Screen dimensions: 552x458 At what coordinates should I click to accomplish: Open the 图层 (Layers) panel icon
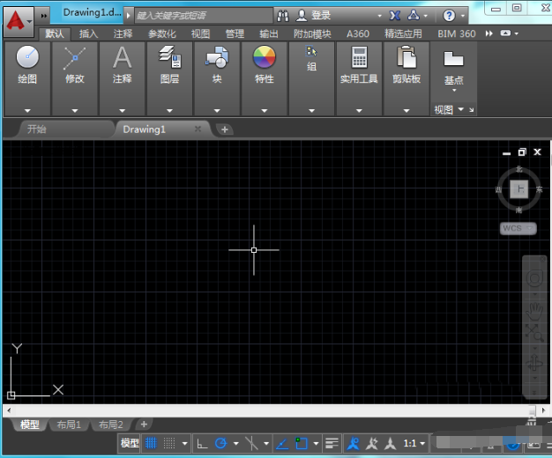[169, 58]
